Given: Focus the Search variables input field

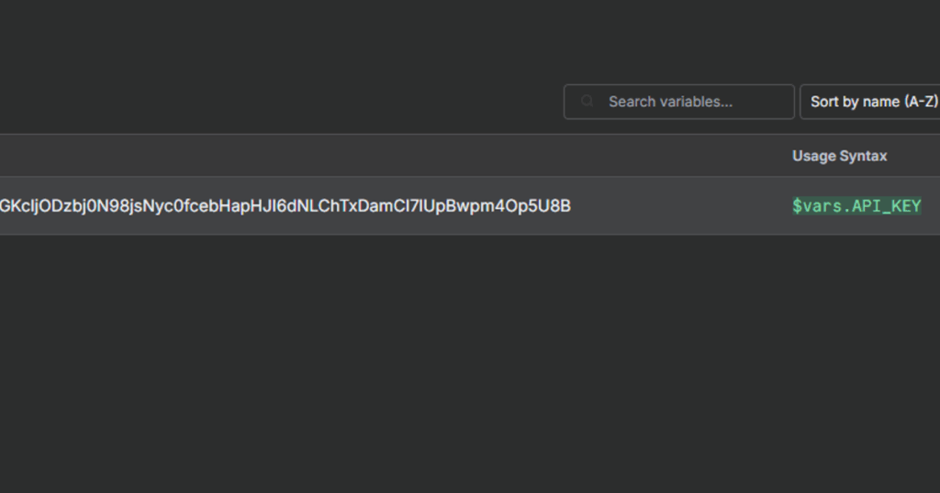Looking at the screenshot, I should click(678, 102).
